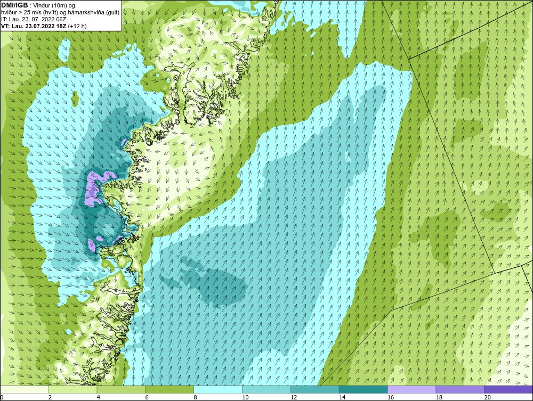
Task: Click the legend label '16'
Action: (390, 397)
